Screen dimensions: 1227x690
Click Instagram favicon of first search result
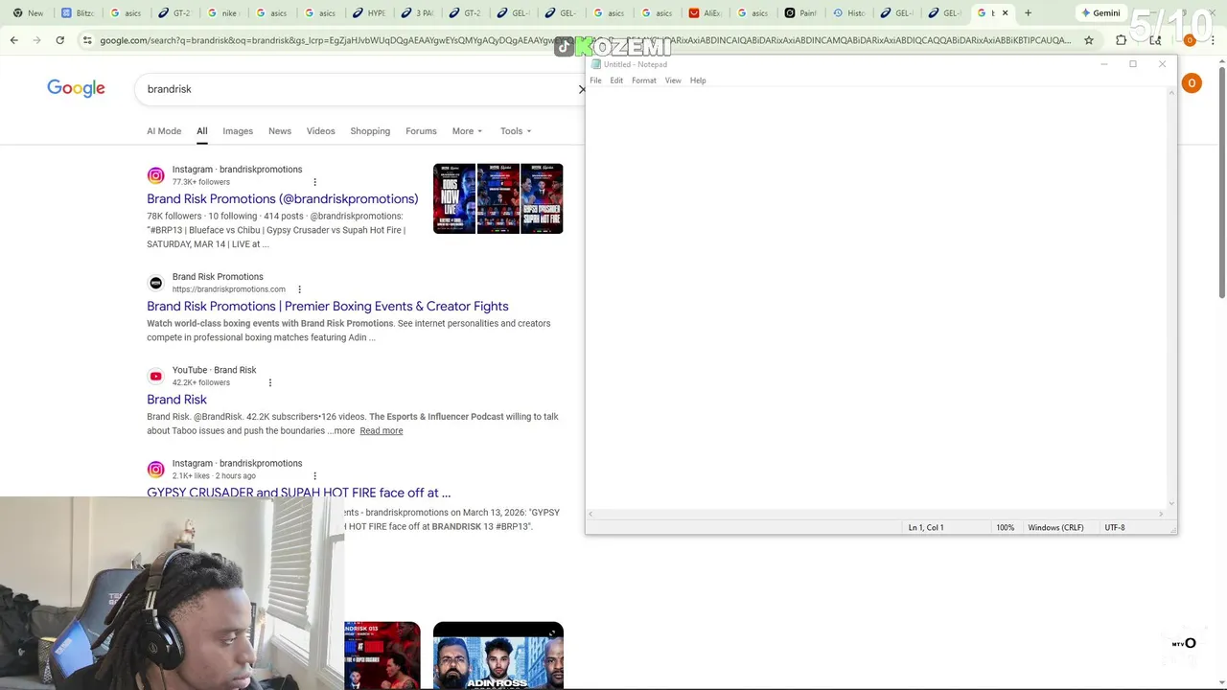[x=155, y=175]
